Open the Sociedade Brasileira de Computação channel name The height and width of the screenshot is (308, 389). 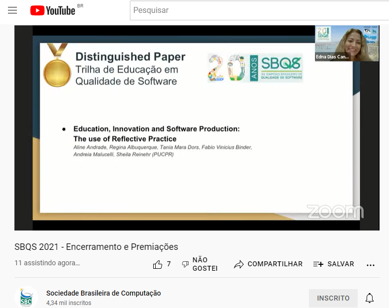click(x=103, y=293)
